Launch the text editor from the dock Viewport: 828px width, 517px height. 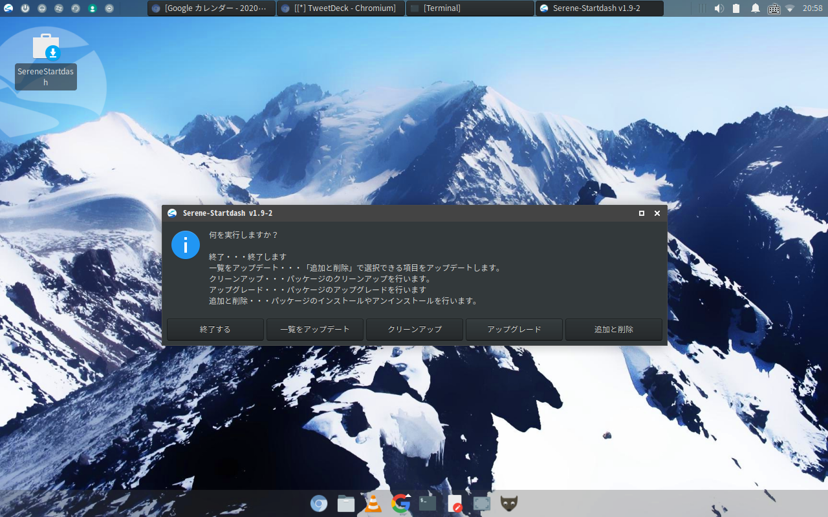455,503
